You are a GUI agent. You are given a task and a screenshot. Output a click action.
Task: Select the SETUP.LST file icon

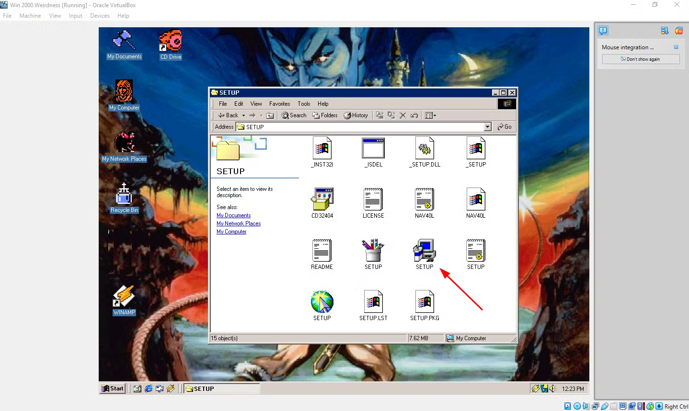point(373,301)
